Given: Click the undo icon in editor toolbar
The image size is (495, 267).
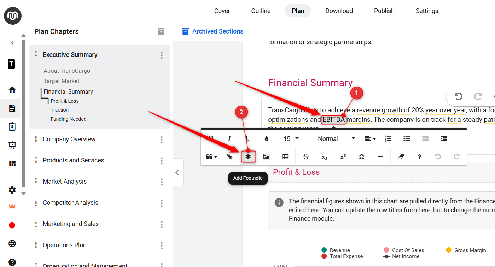Looking at the screenshot, I should click(x=438, y=156).
